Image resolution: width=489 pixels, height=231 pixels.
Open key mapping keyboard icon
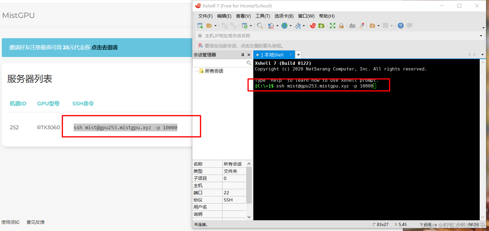tap(352, 26)
